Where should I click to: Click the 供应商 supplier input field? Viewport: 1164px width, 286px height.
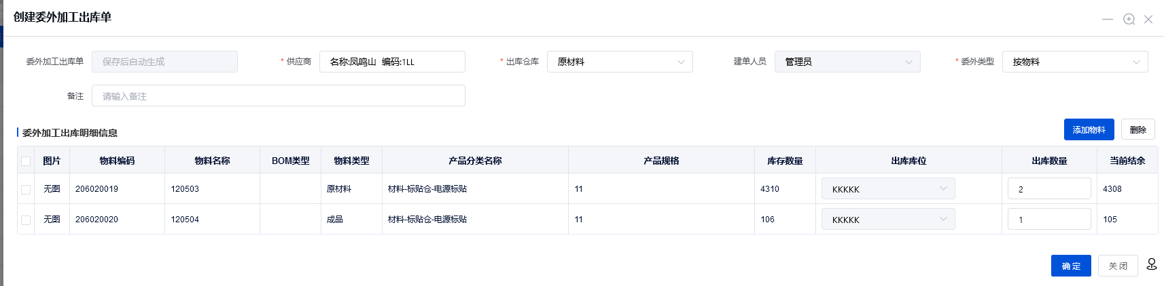(x=391, y=62)
